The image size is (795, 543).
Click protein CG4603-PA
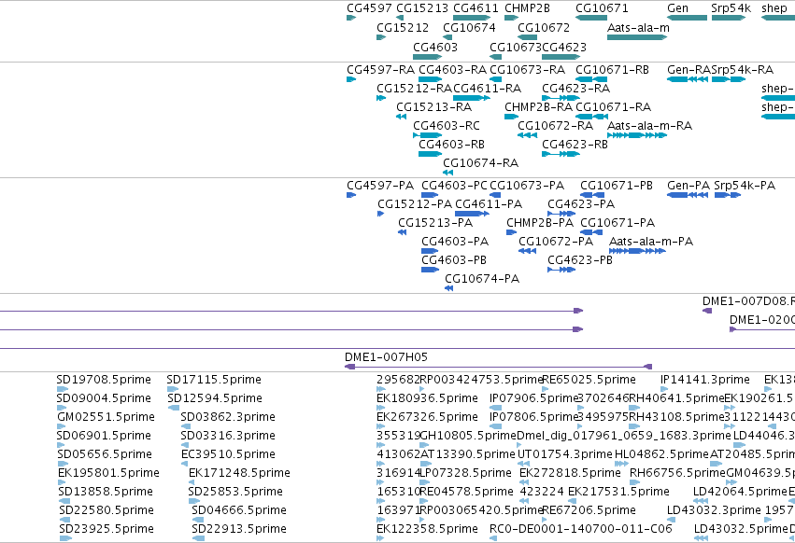click(455, 242)
